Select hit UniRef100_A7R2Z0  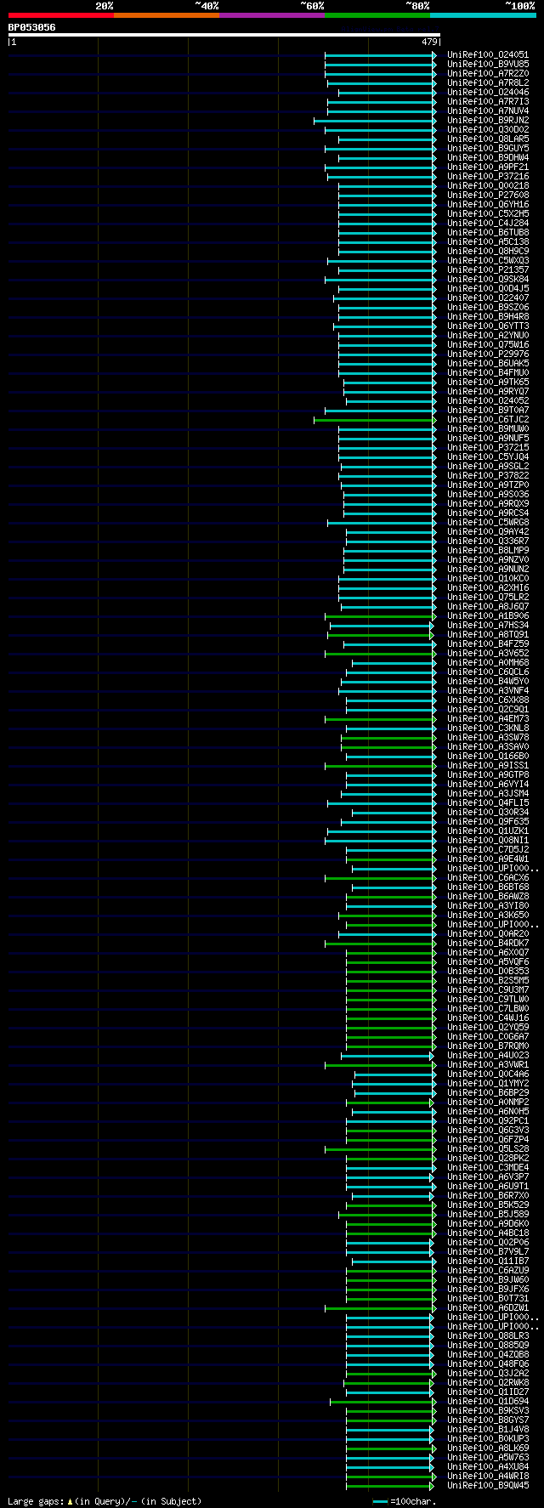[x=488, y=73]
